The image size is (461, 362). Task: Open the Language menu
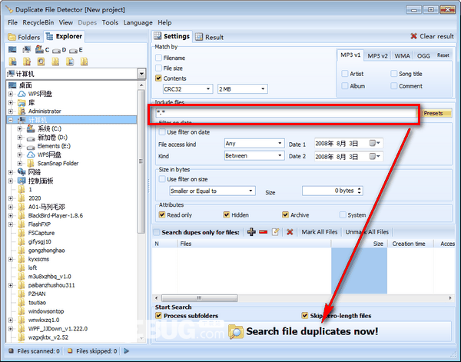click(x=138, y=22)
